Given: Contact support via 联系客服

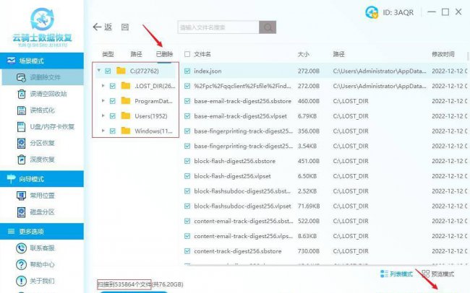Looking at the screenshot, I should (36, 248).
